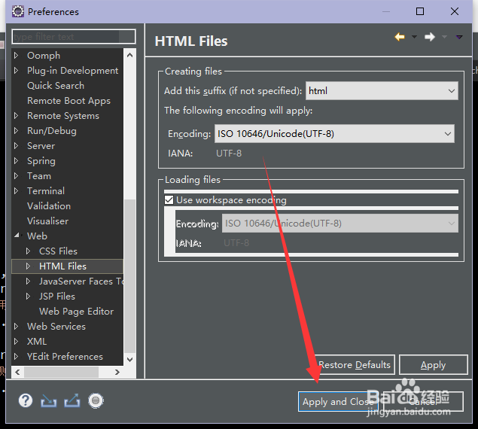Focus the type filter text field
The width and height of the screenshot is (478, 429).
[74, 37]
